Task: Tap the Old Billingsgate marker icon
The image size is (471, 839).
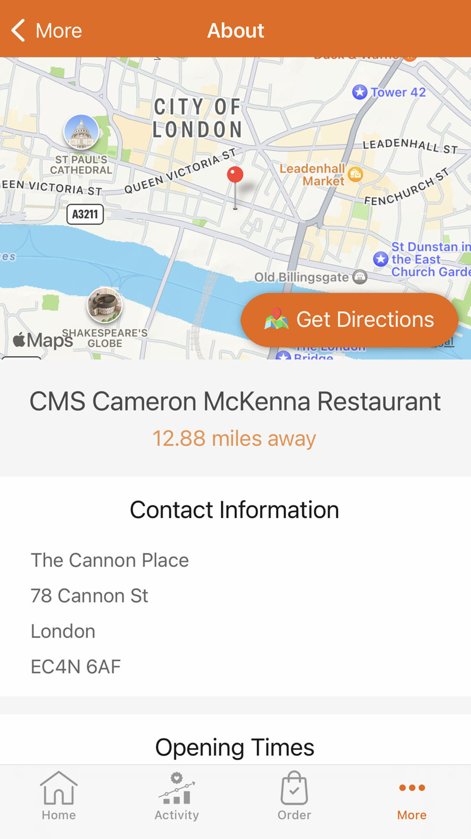Action: pyautogui.click(x=360, y=277)
